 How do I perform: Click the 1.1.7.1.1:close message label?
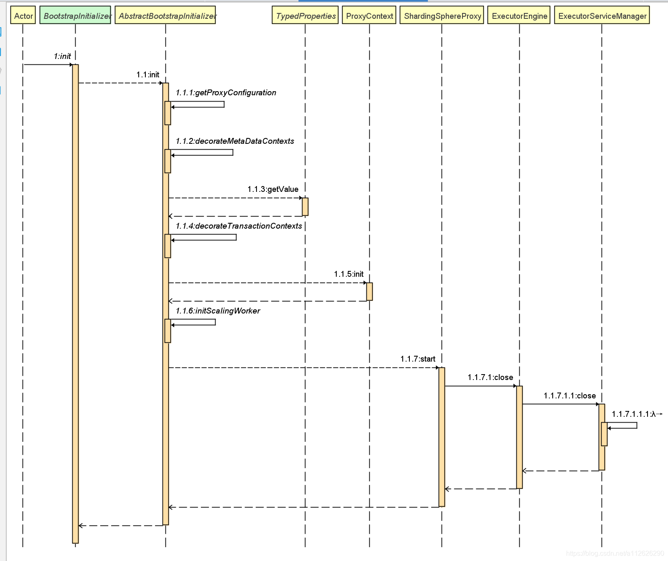pyautogui.click(x=570, y=395)
